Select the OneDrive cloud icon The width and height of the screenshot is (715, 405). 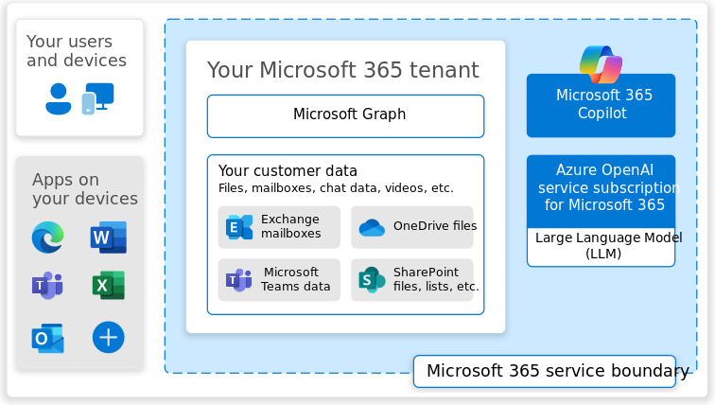click(x=372, y=227)
